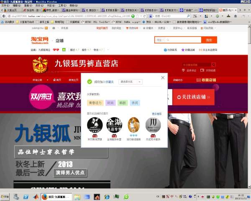Screen dimensions: 251x201
Task: Go to shop 首页 in the nav bar
Action: (x=57, y=80)
